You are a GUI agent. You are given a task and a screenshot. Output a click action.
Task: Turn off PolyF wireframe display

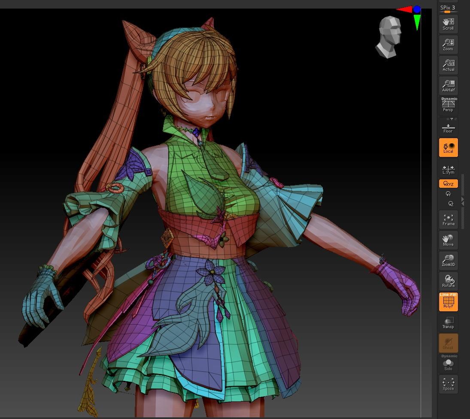[448, 302]
